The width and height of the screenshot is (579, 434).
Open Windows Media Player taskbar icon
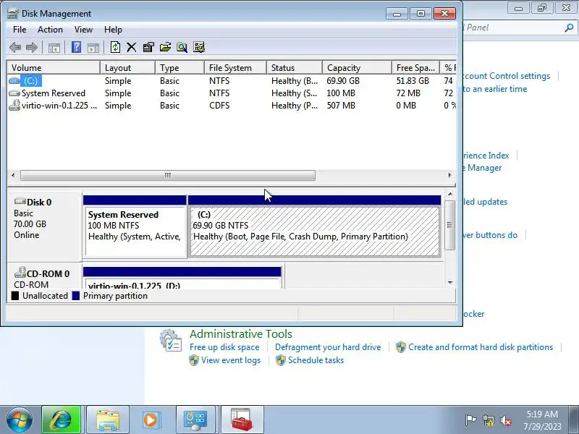(x=151, y=420)
